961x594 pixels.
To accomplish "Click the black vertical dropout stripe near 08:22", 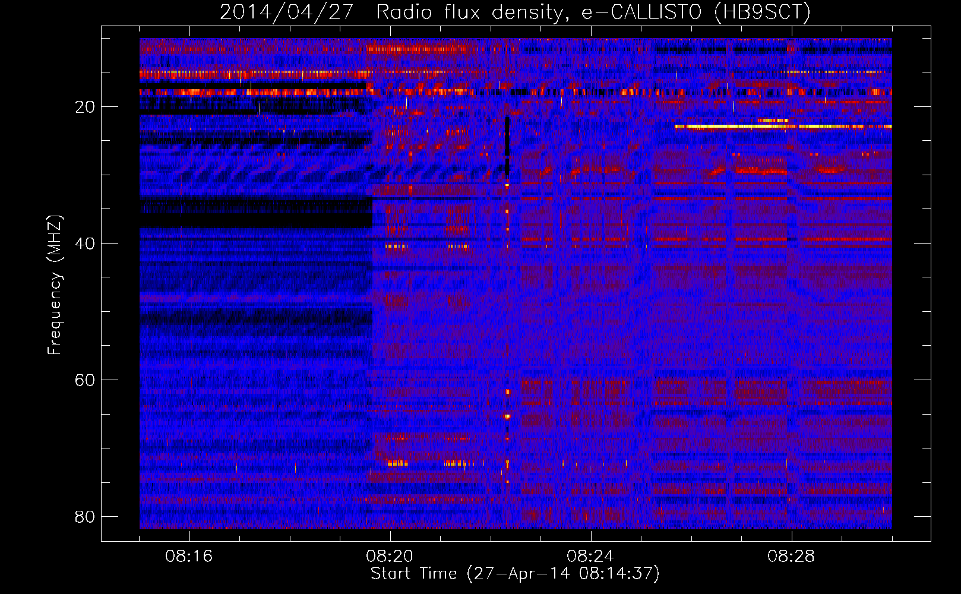I will click(x=507, y=146).
